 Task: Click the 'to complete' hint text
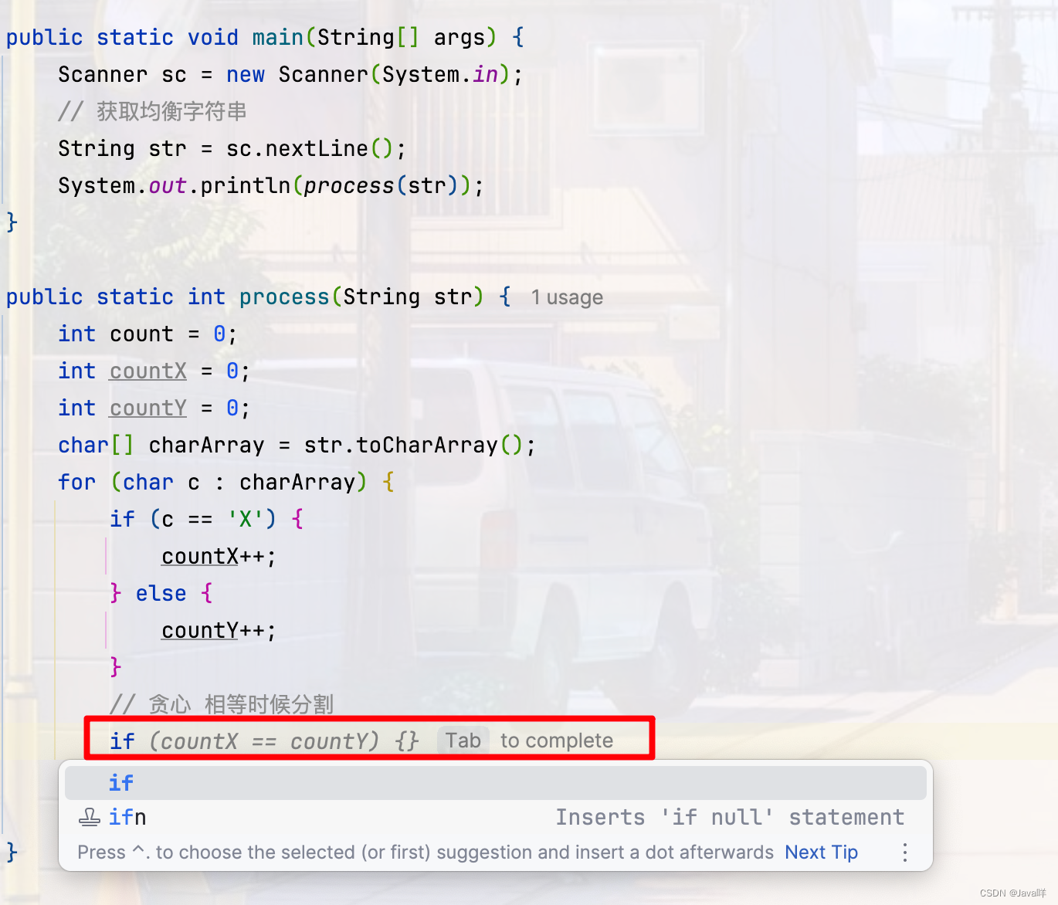[x=557, y=741]
